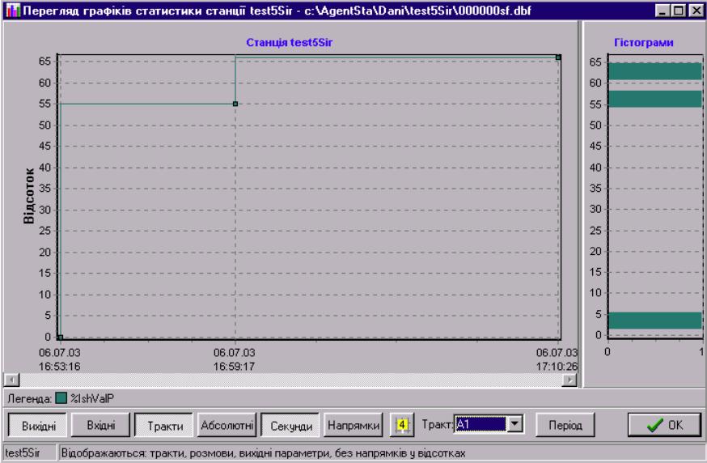Viewport: 707px width, 463px height.
Task: Toggle the Секунди button
Action: [x=290, y=425]
